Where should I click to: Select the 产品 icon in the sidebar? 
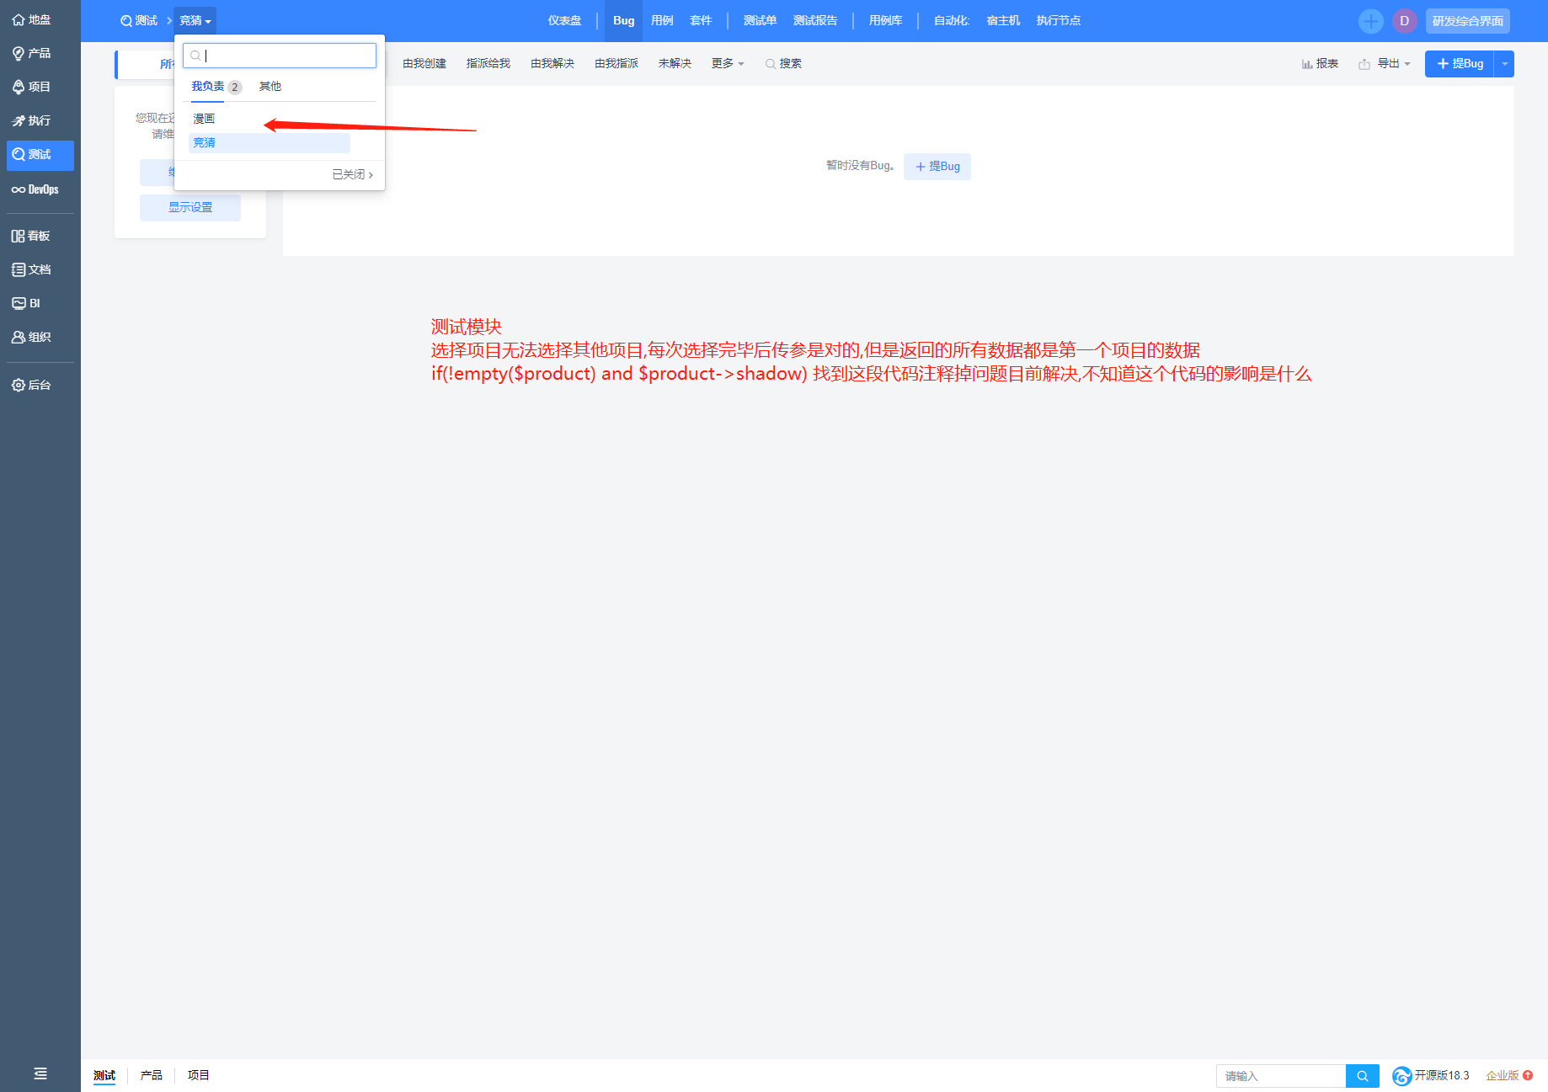[40, 53]
